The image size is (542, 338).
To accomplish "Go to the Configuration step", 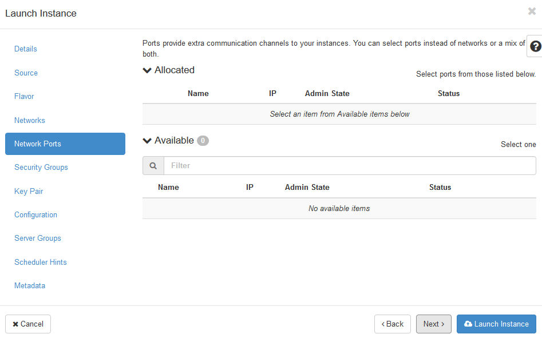I will [x=35, y=214].
